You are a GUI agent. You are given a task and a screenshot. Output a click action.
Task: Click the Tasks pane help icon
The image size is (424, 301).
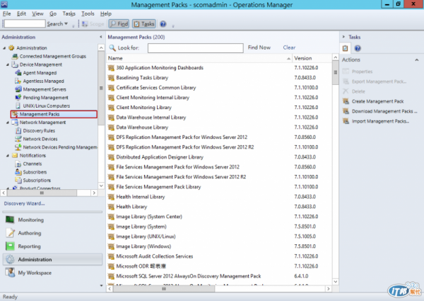(358, 48)
